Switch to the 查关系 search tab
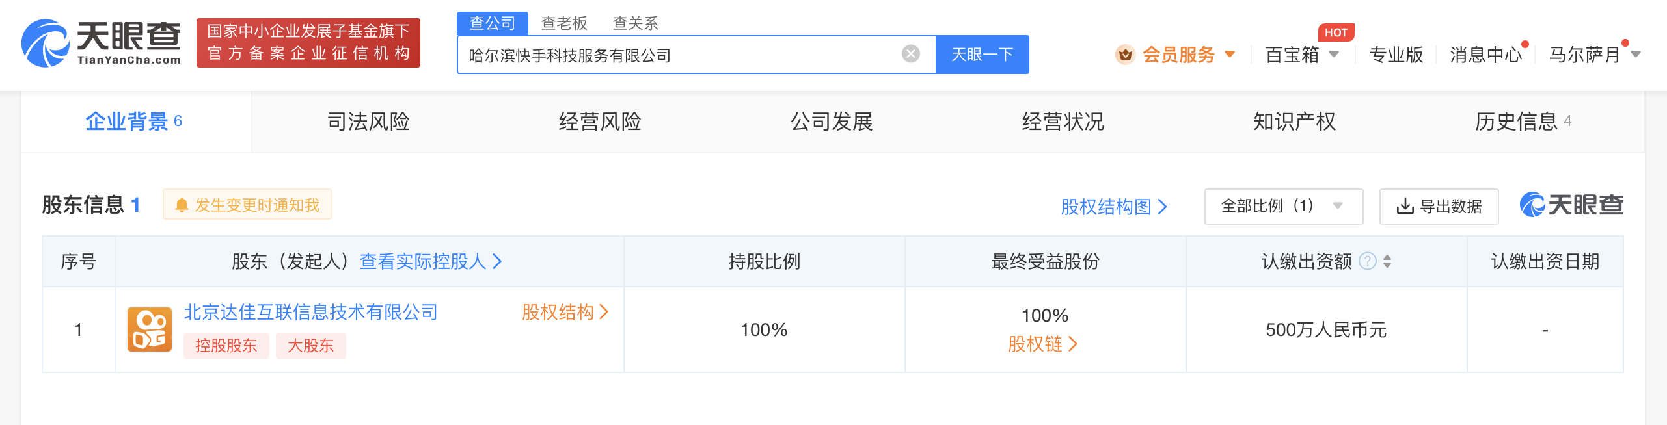Image resolution: width=1667 pixels, height=425 pixels. click(635, 23)
